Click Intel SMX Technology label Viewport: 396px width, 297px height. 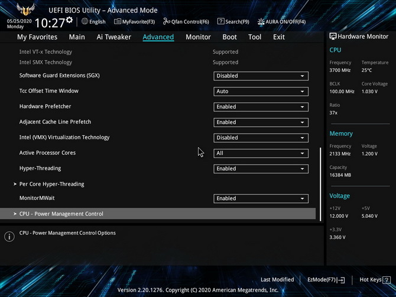point(46,63)
